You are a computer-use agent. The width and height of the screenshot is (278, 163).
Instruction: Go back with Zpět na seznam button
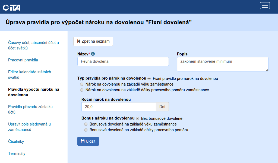93,41
